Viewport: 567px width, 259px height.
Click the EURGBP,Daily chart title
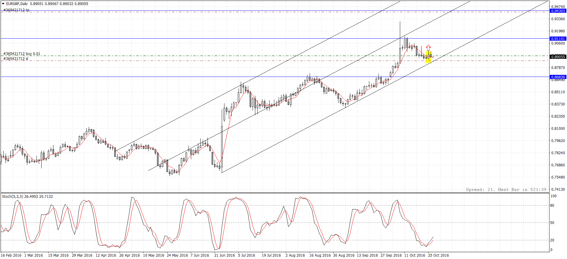(17, 4)
